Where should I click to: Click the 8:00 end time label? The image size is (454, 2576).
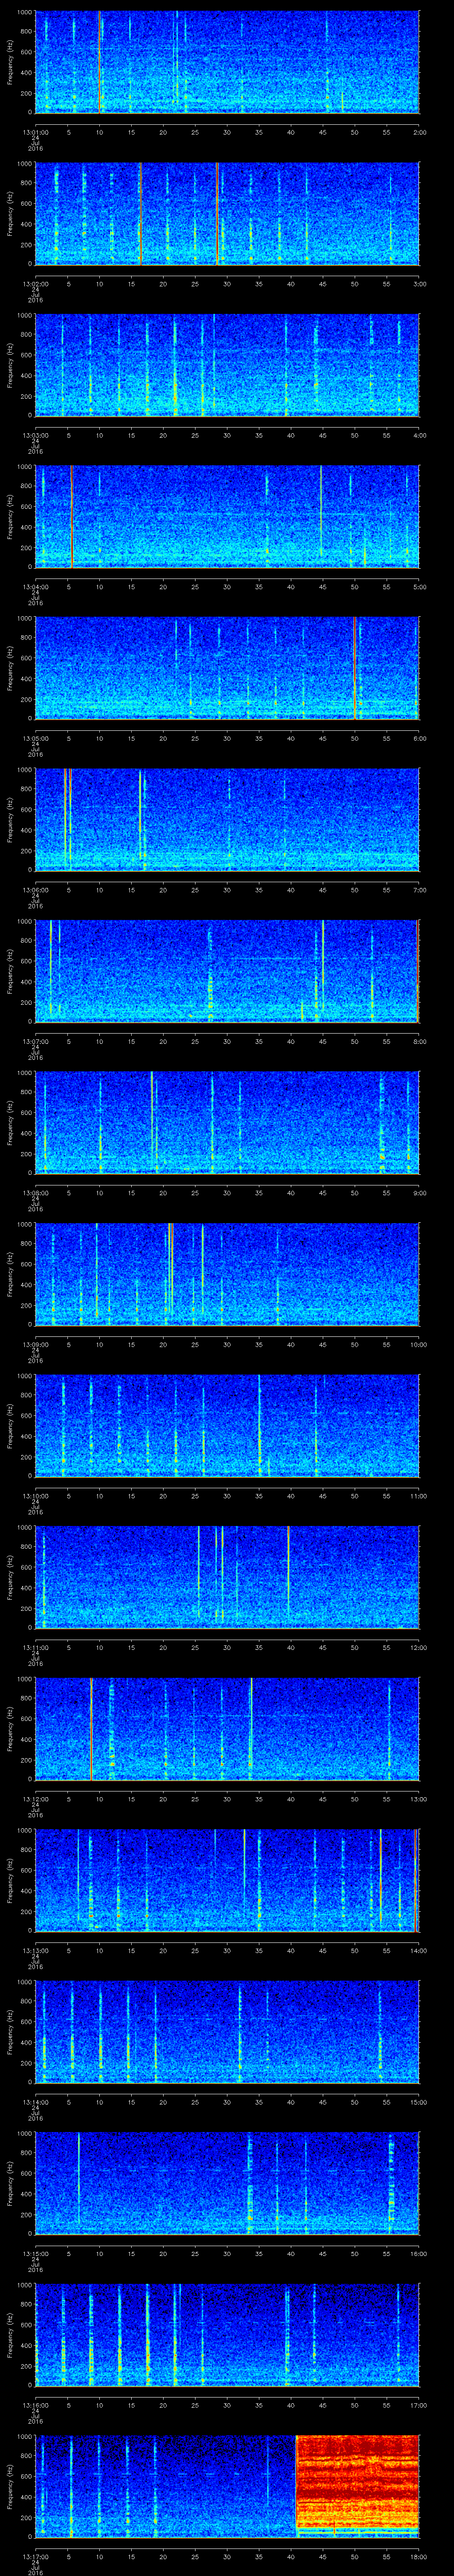coord(419,1042)
